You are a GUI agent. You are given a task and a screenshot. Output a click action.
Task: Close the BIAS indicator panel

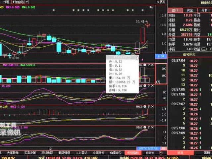coord(152,127)
